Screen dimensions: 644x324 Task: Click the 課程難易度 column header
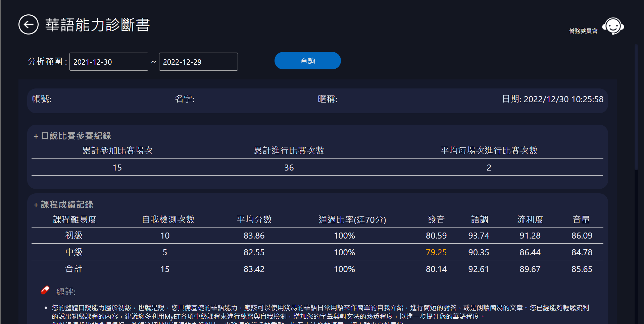75,219
